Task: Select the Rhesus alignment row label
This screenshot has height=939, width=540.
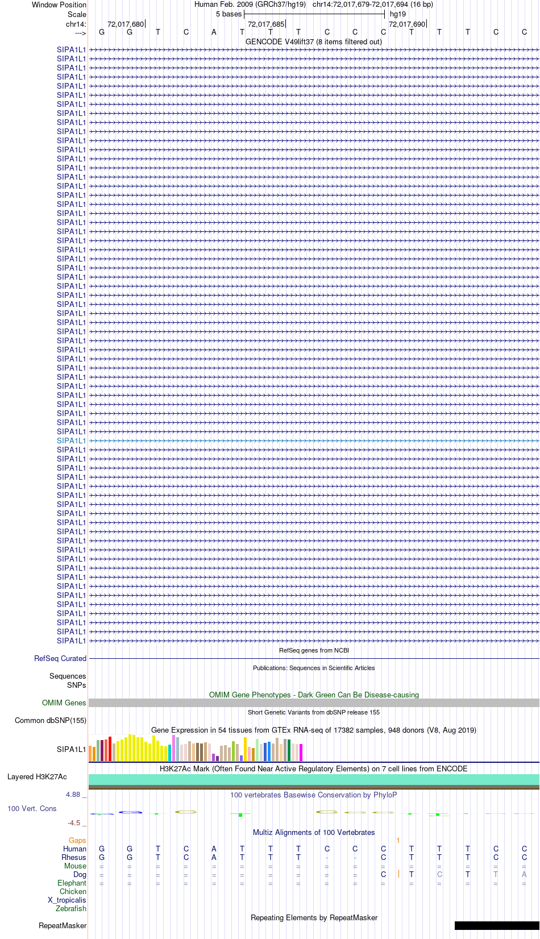Action: click(74, 857)
